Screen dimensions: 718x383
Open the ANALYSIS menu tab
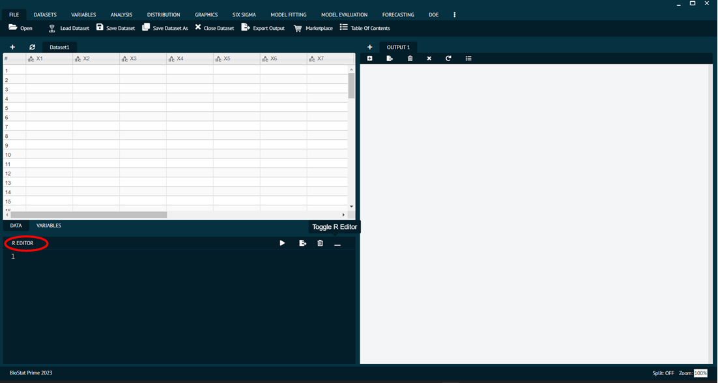[x=121, y=14]
